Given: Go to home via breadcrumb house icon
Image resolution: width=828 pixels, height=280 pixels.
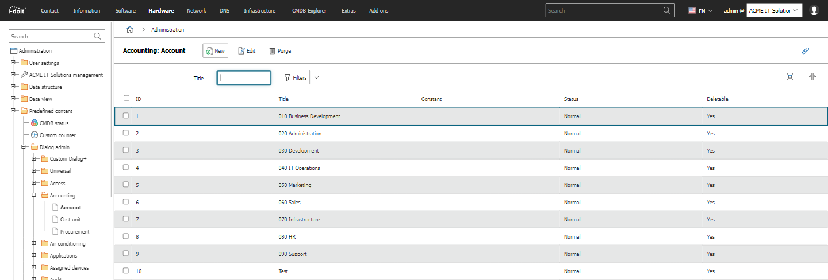Looking at the screenshot, I should click(130, 29).
